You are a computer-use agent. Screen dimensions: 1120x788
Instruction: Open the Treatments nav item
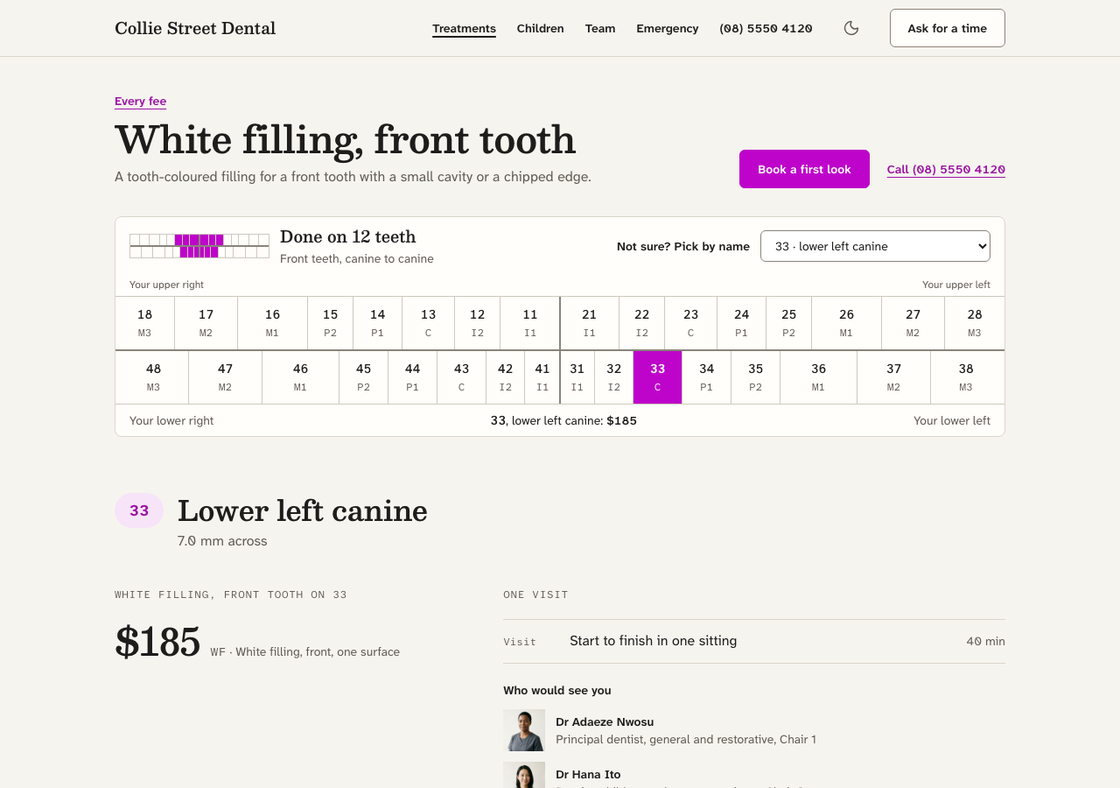[464, 28]
